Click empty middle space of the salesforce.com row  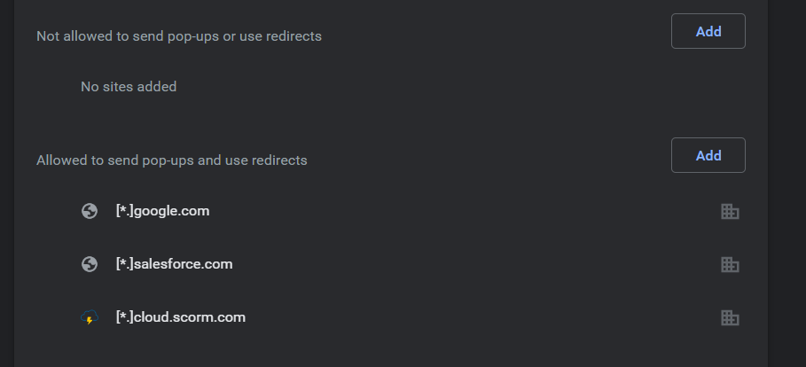pyautogui.click(x=470, y=264)
